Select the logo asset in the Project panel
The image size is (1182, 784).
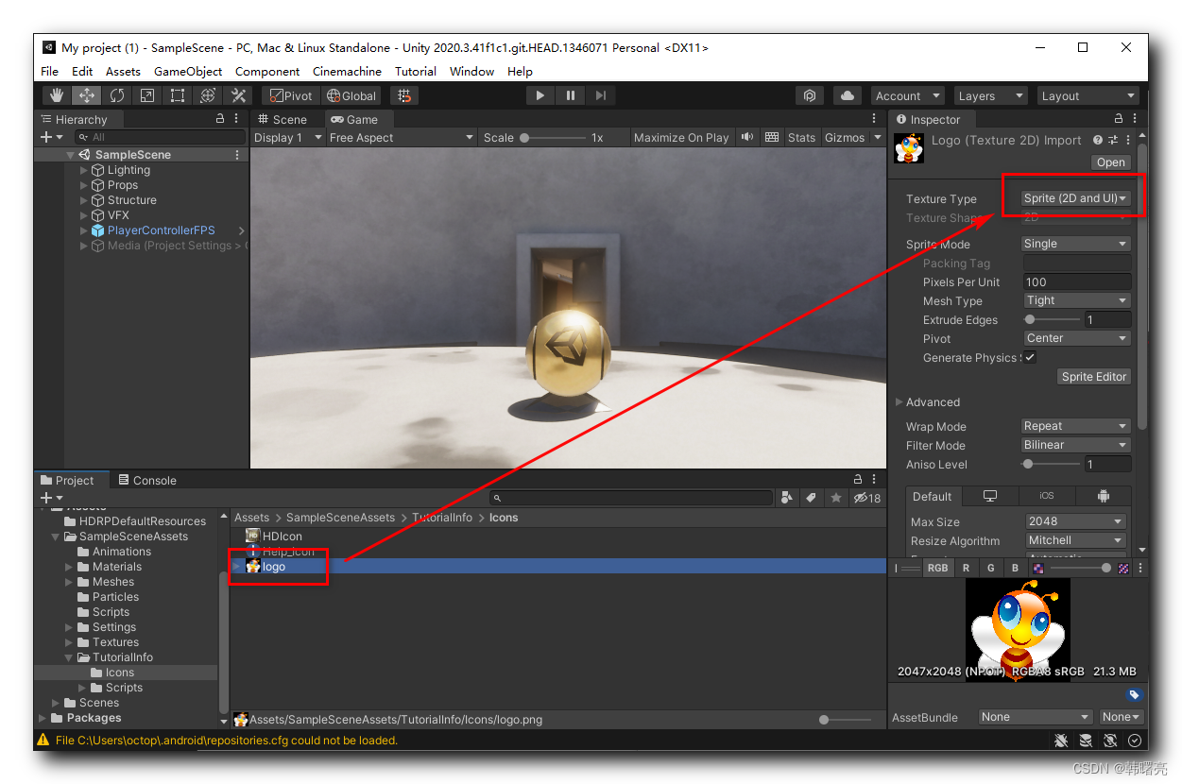(272, 567)
